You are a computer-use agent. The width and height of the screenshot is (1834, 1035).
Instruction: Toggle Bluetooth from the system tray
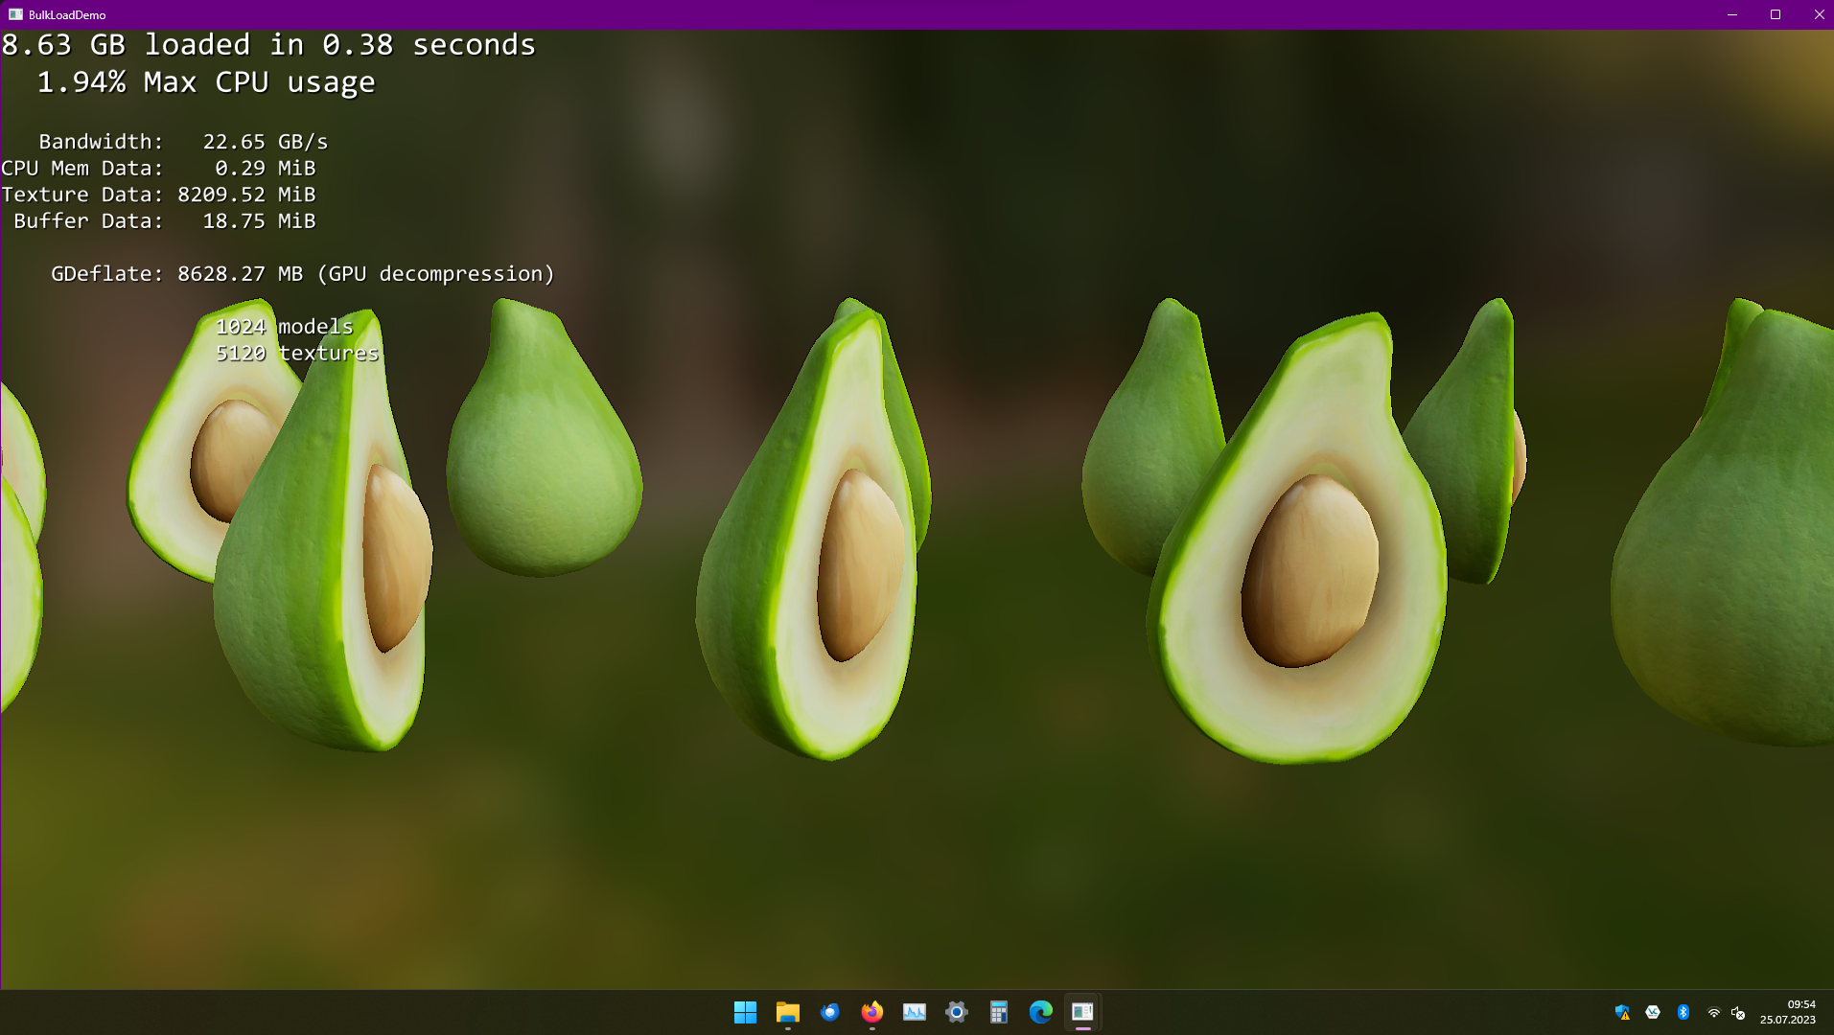(x=1683, y=1013)
